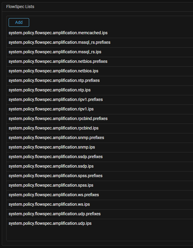Open the ssdp.ips list entry
The width and height of the screenshot is (193, 248).
(x=51, y=166)
